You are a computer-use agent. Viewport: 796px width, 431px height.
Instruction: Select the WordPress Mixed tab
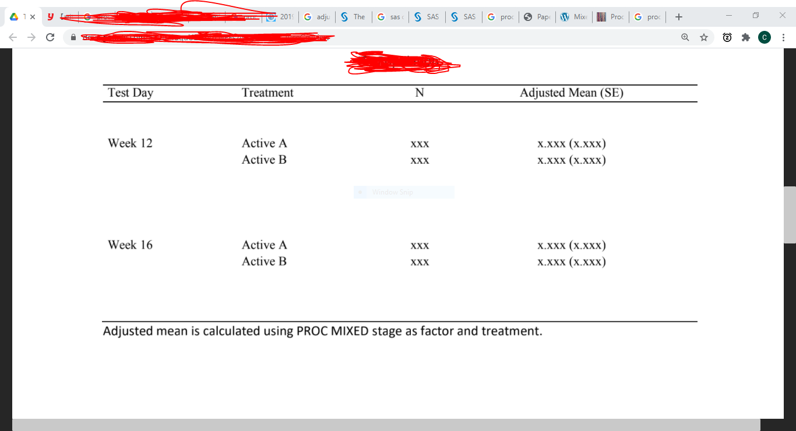[574, 16]
